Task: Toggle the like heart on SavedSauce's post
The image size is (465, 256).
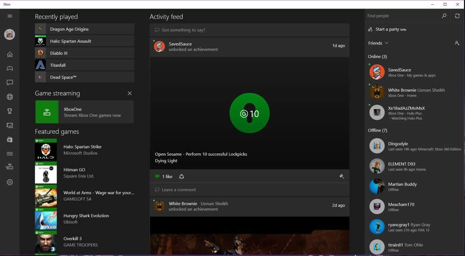Action: [157, 176]
